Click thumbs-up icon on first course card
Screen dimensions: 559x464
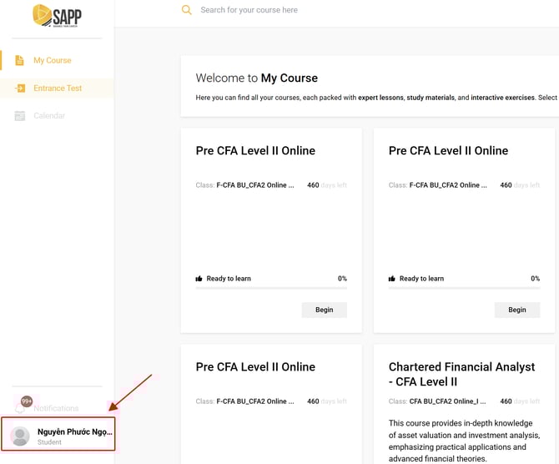point(199,279)
